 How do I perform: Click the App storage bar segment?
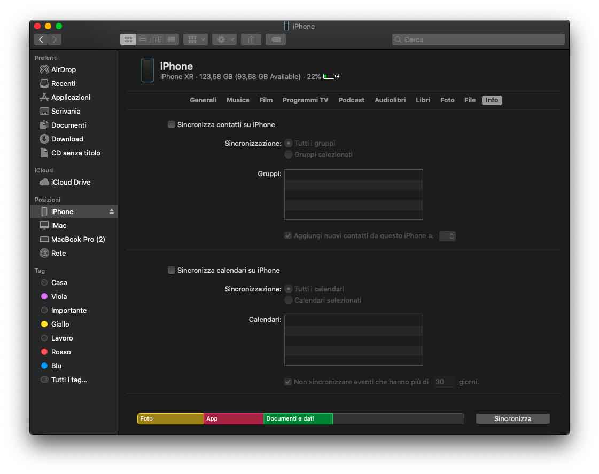tap(234, 418)
